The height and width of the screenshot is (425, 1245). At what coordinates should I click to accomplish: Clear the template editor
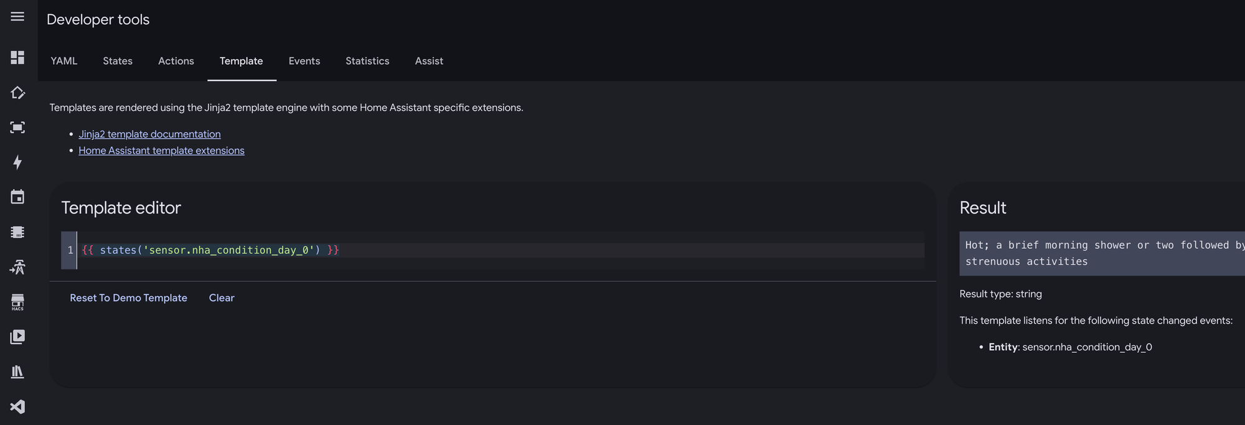(x=222, y=298)
